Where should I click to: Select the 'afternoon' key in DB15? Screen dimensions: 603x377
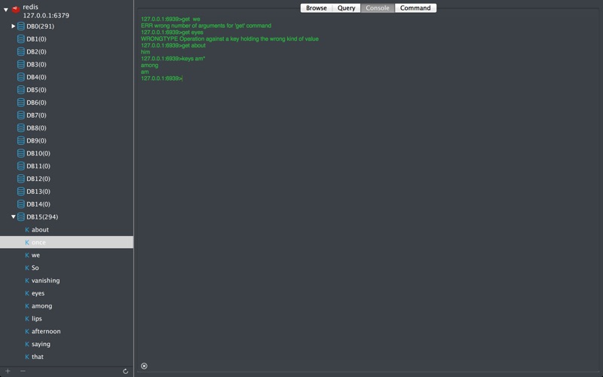46,331
